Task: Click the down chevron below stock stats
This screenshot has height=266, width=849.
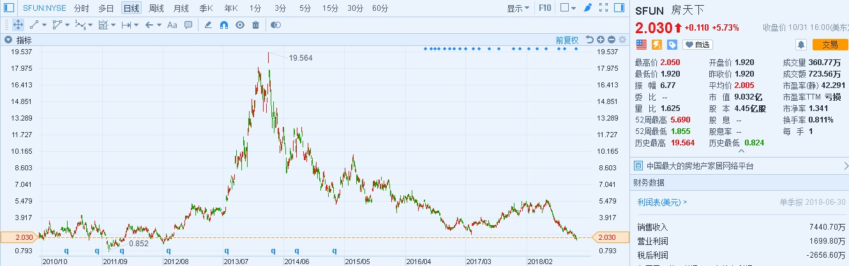Action: click(740, 151)
